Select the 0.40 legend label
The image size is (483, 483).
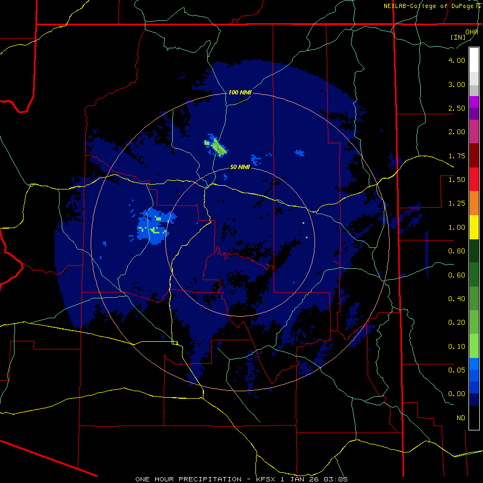point(457,299)
